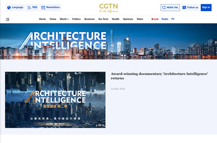Open the NEWS PAL assistant
This screenshot has height=143, width=217.
pyautogui.click(x=170, y=8)
